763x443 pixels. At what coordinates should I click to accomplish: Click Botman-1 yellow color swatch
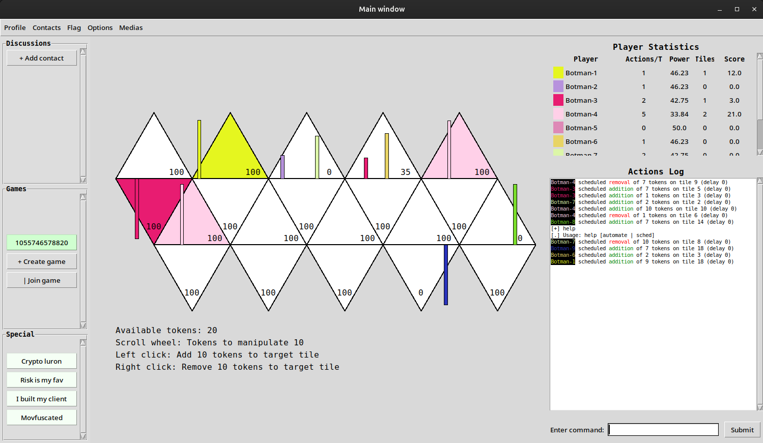pyautogui.click(x=558, y=73)
